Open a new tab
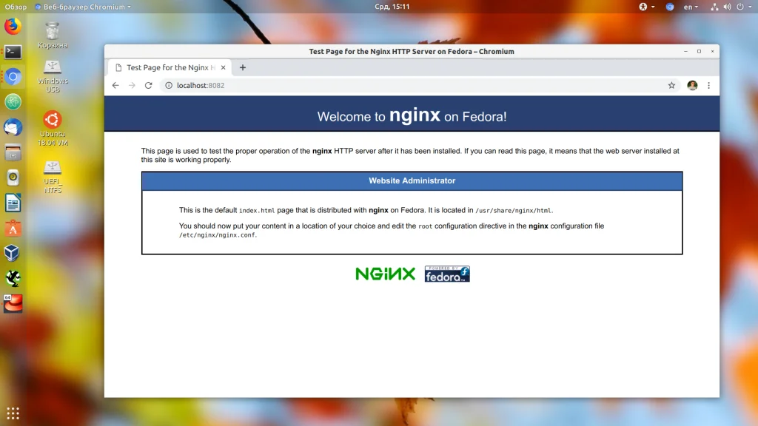 pos(243,67)
